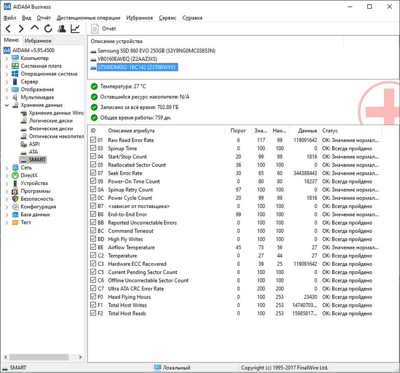Click the Отчёт report page icon
The width and height of the screenshot is (400, 373).
tap(95, 29)
